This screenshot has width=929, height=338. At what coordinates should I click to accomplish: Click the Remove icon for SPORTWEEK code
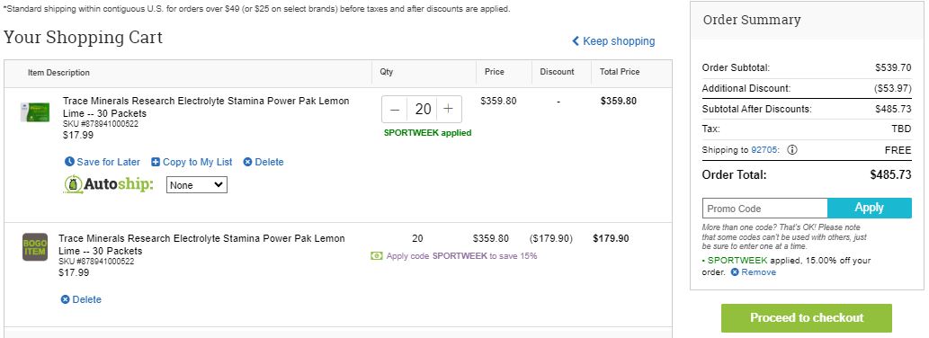(x=735, y=272)
